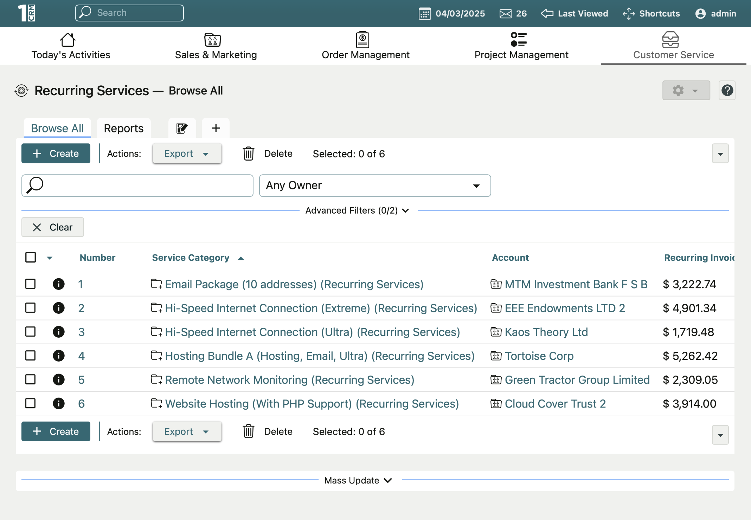The height and width of the screenshot is (520, 751).
Task: Open the admin user profile
Action: [x=716, y=14]
